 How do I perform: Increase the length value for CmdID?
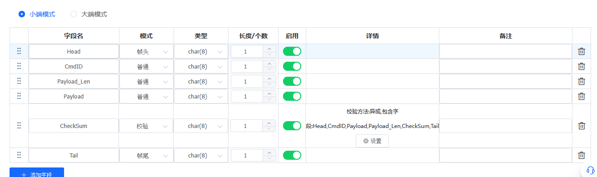click(x=269, y=64)
